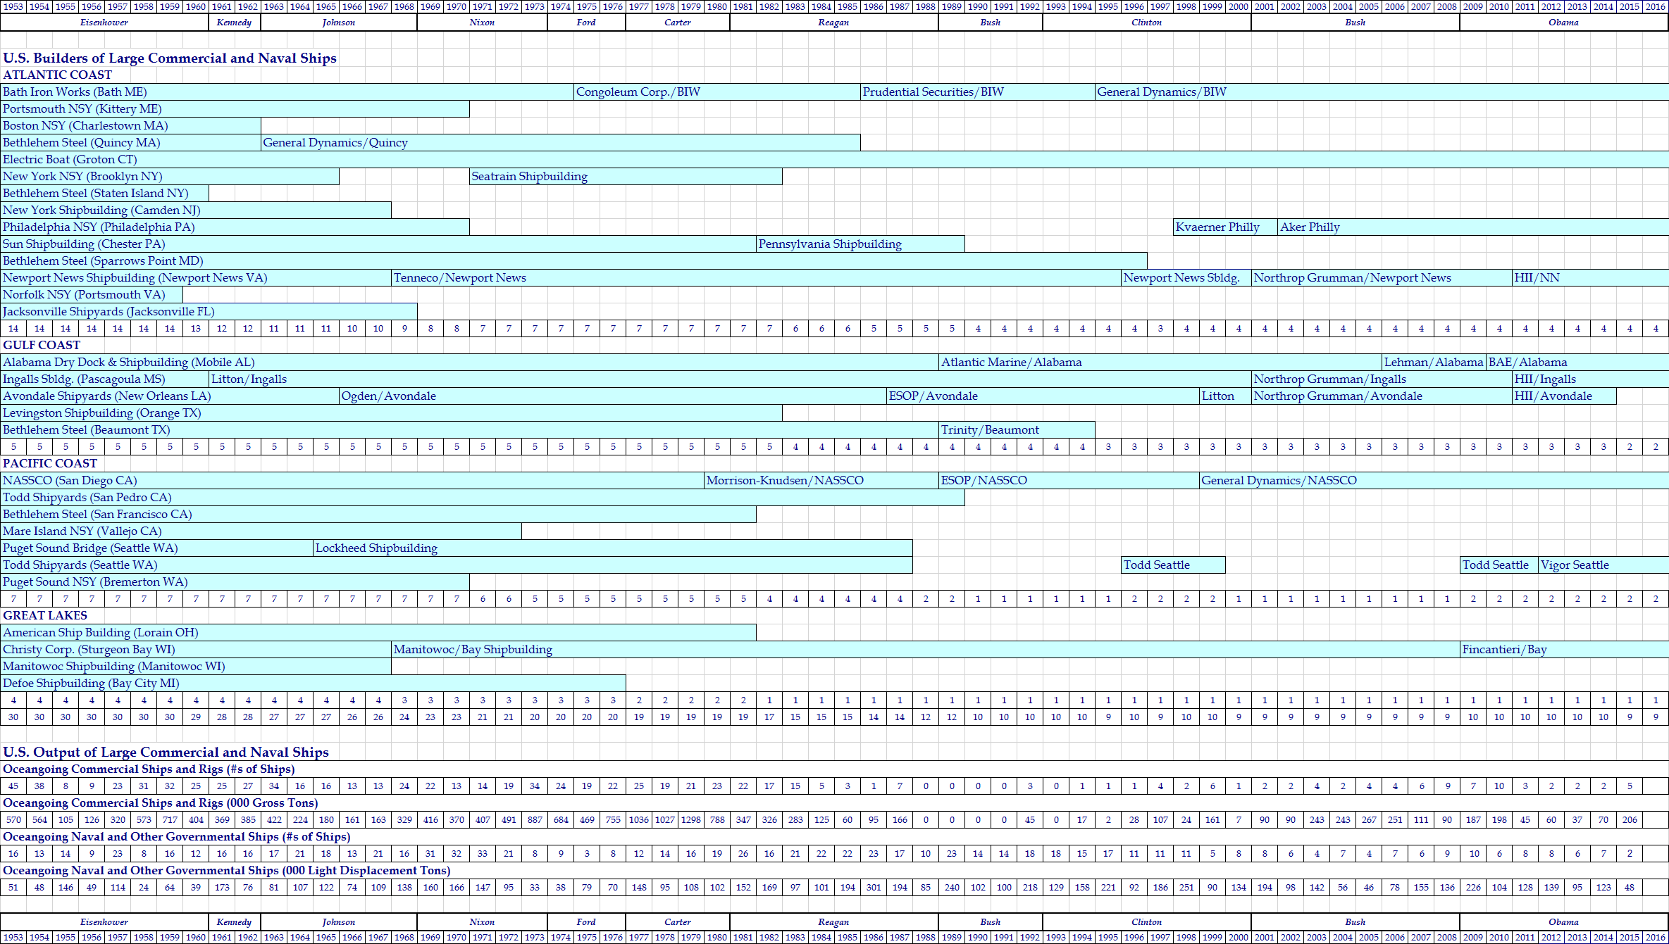
Task: Click the 'Congoleum Corp./BIW' cell
Action: click(717, 92)
